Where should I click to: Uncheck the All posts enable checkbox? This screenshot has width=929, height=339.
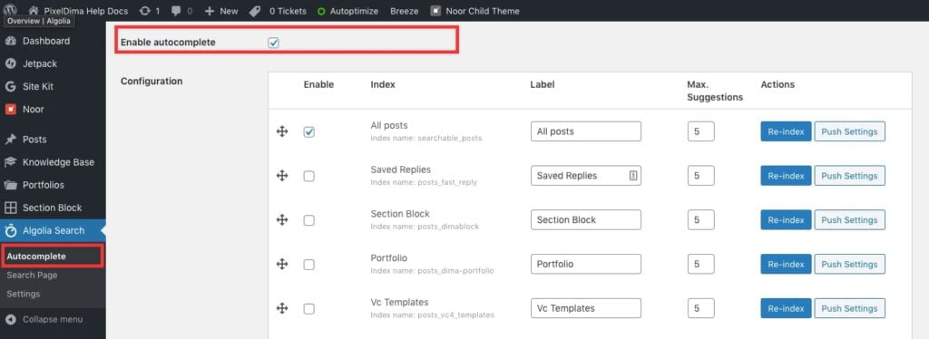(308, 132)
